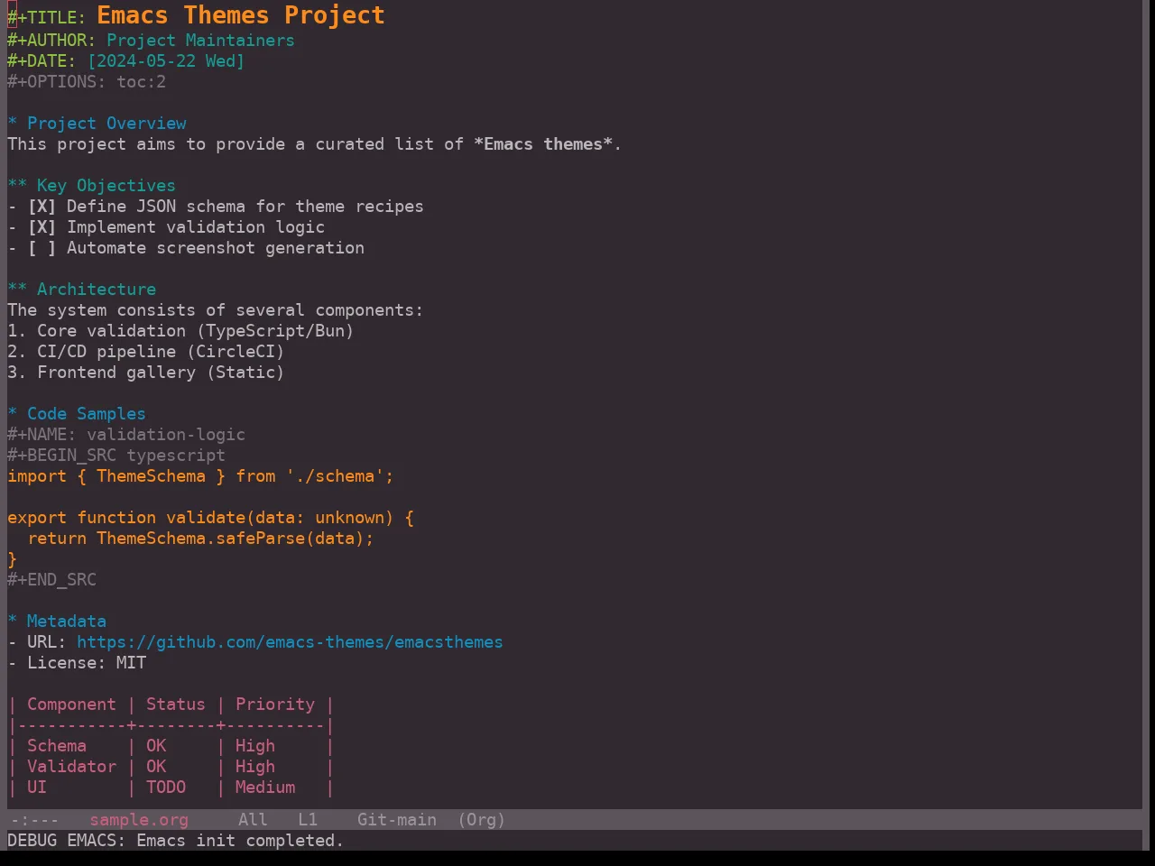Collapse the 'Code Samples' heading star
The height and width of the screenshot is (866, 1155).
pyautogui.click(x=13, y=414)
